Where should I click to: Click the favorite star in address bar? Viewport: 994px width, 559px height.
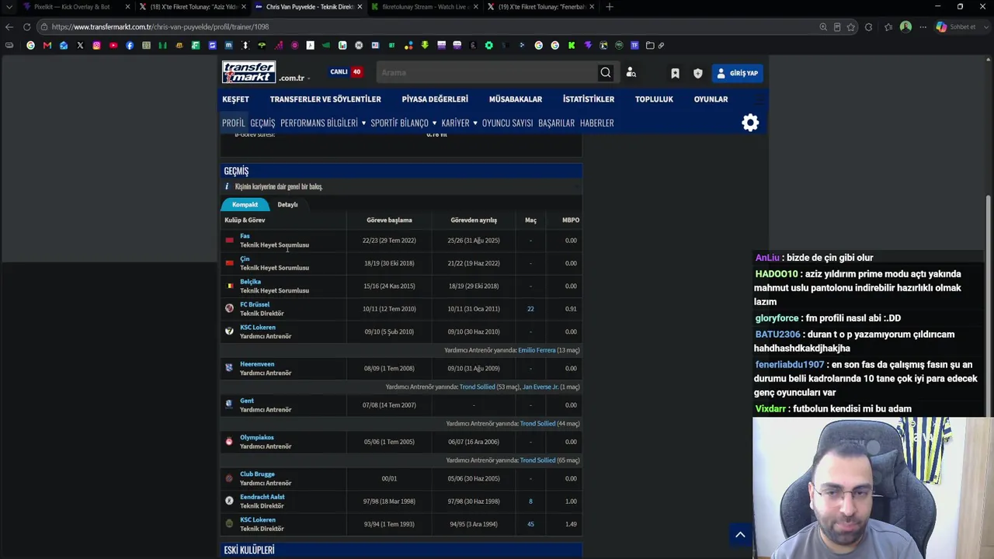[x=851, y=27]
